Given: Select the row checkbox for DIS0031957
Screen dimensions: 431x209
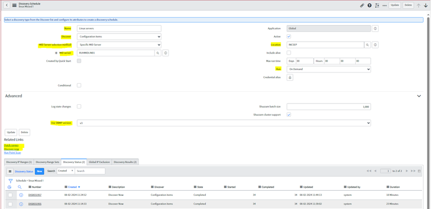Looking at the screenshot, I should coord(10,195).
